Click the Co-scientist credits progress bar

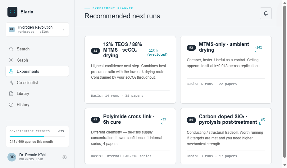point(37,137)
